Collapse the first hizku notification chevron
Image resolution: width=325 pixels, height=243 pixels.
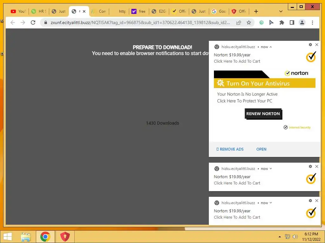pyautogui.click(x=271, y=47)
